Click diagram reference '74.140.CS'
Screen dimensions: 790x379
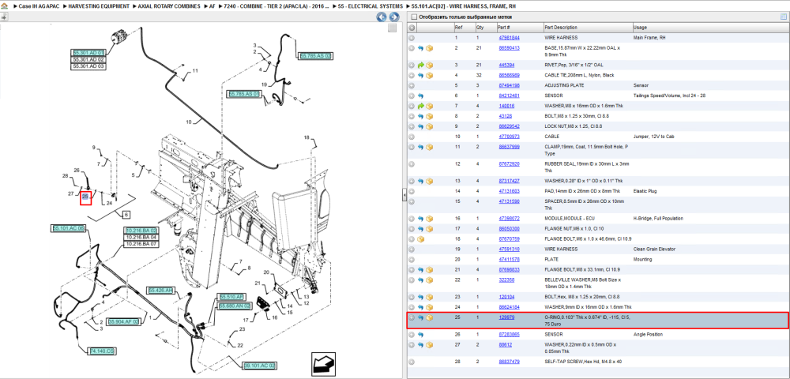point(101,351)
